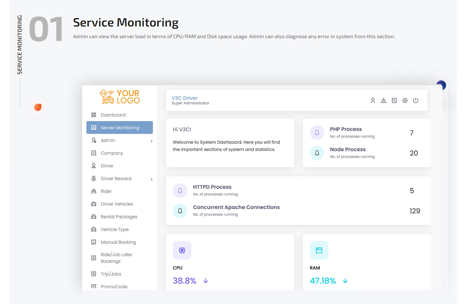Open the settings gear icon in header

pos(405,100)
